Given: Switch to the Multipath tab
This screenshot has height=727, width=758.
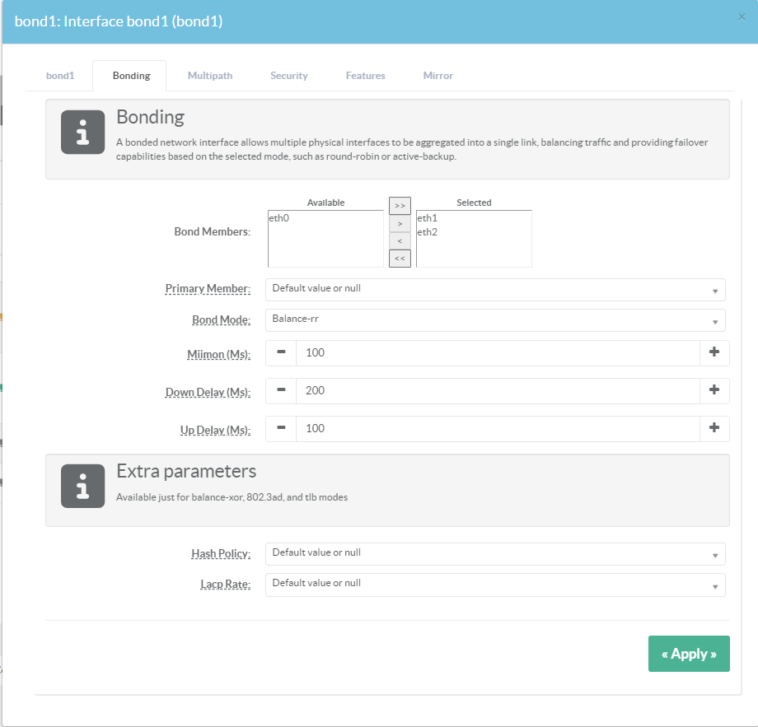Looking at the screenshot, I should [210, 76].
